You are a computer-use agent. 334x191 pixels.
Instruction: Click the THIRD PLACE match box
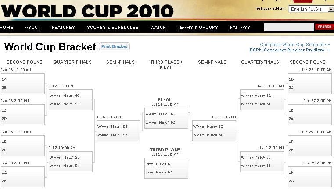[x=166, y=168]
